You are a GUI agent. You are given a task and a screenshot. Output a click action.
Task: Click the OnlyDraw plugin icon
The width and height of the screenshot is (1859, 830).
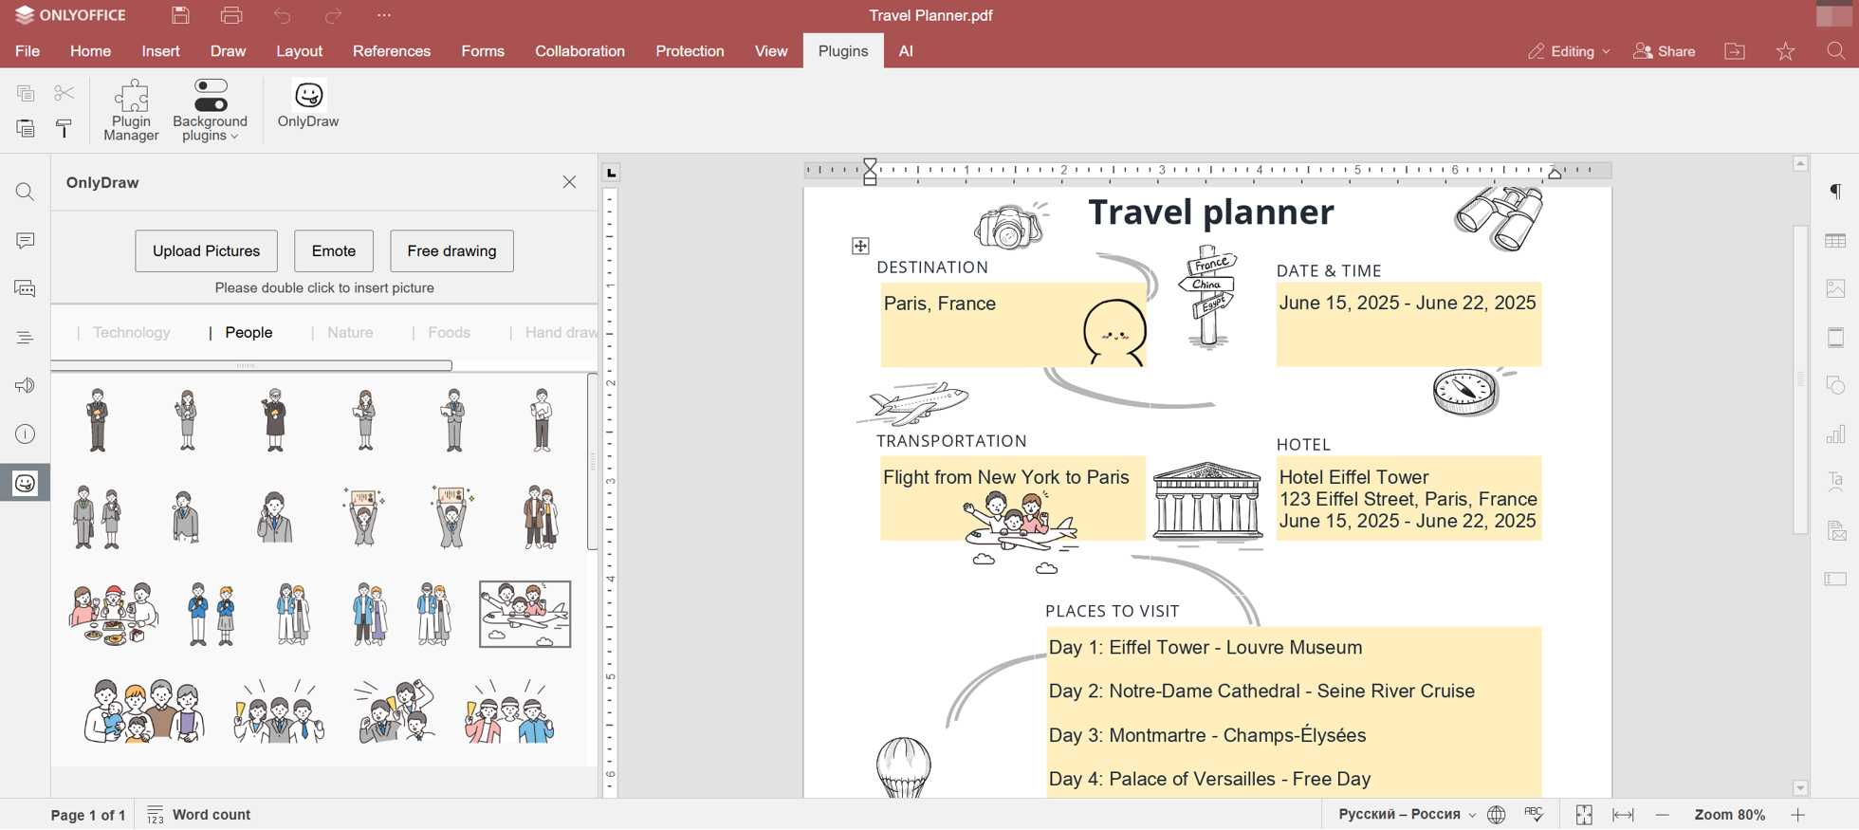click(x=308, y=104)
